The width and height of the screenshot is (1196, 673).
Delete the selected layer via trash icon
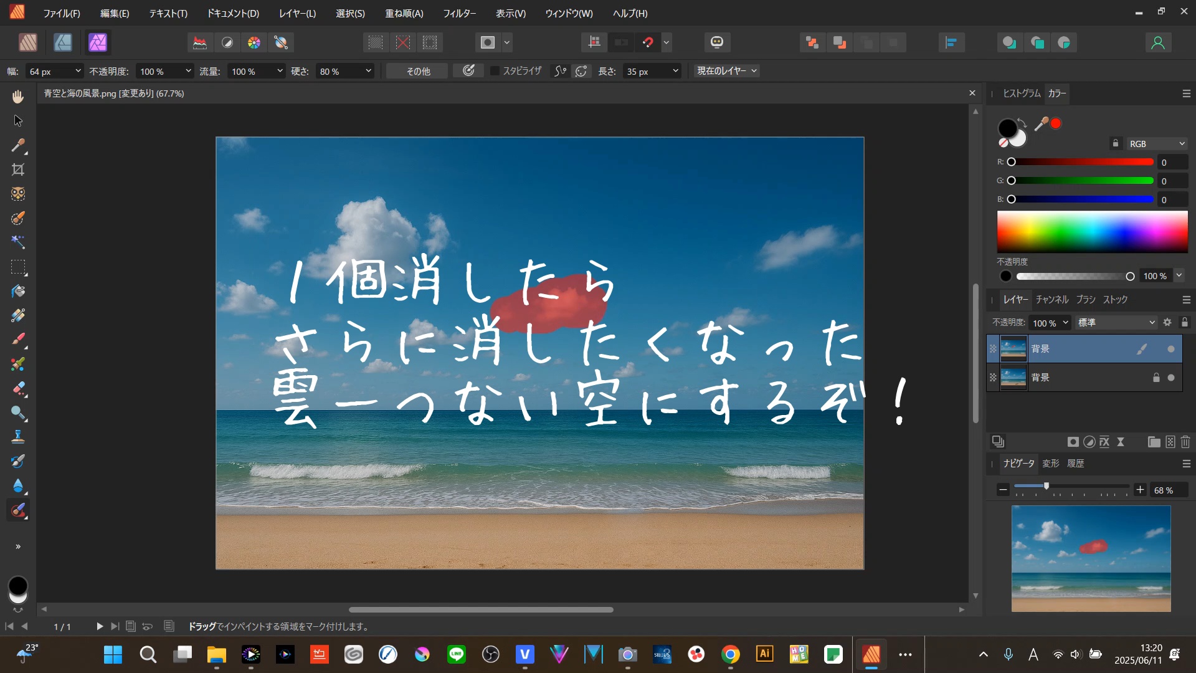tap(1184, 441)
